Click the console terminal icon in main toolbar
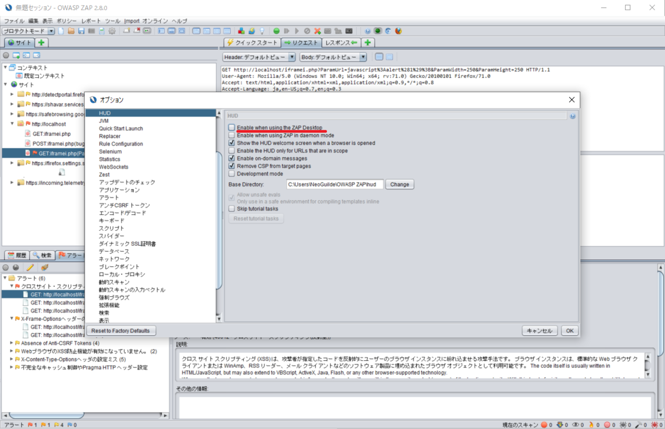Screen dimensions: 665x429 (349, 31)
